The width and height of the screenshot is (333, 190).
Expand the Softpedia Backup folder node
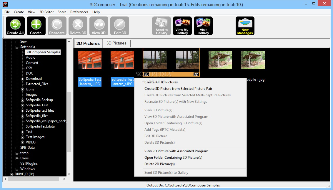pos(23,100)
